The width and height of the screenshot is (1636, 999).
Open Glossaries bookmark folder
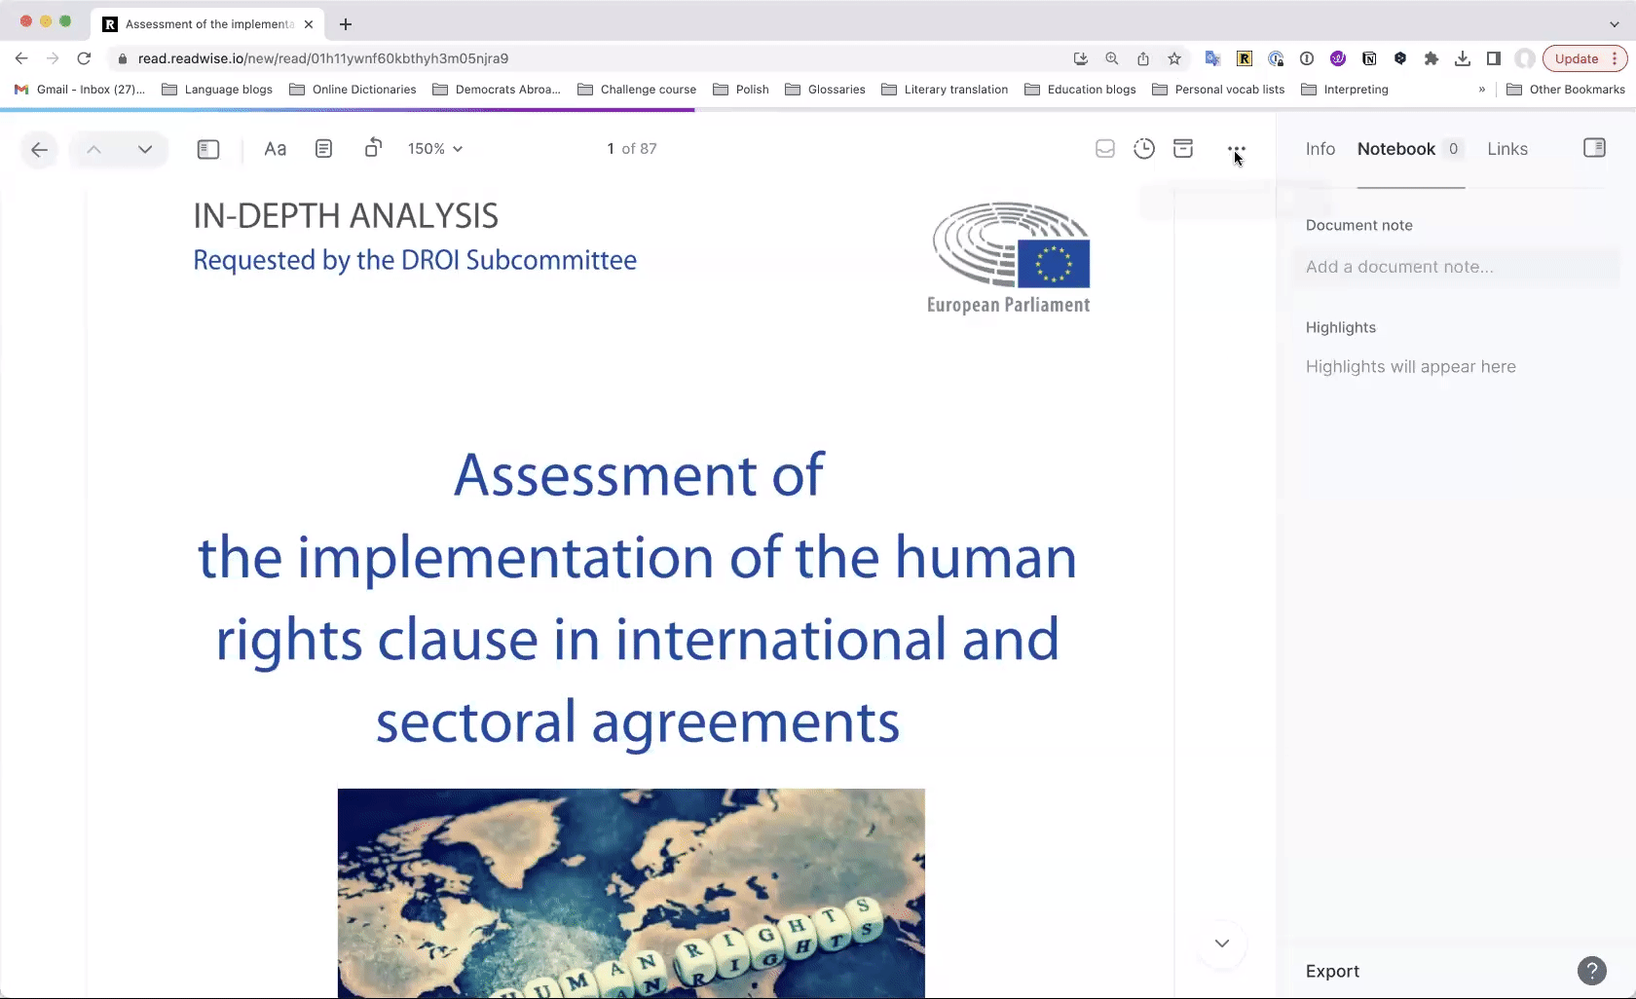tap(826, 90)
